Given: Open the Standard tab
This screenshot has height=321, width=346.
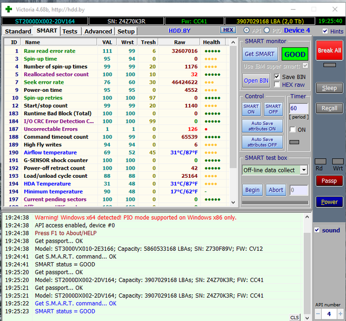Looking at the screenshot, I should [18, 31].
